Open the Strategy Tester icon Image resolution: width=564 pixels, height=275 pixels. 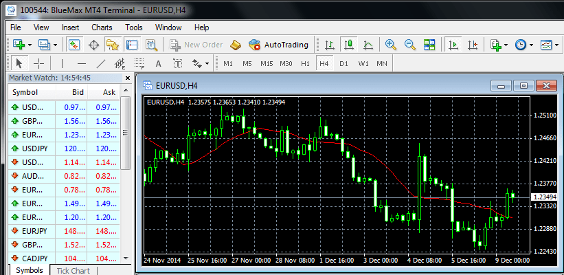151,45
